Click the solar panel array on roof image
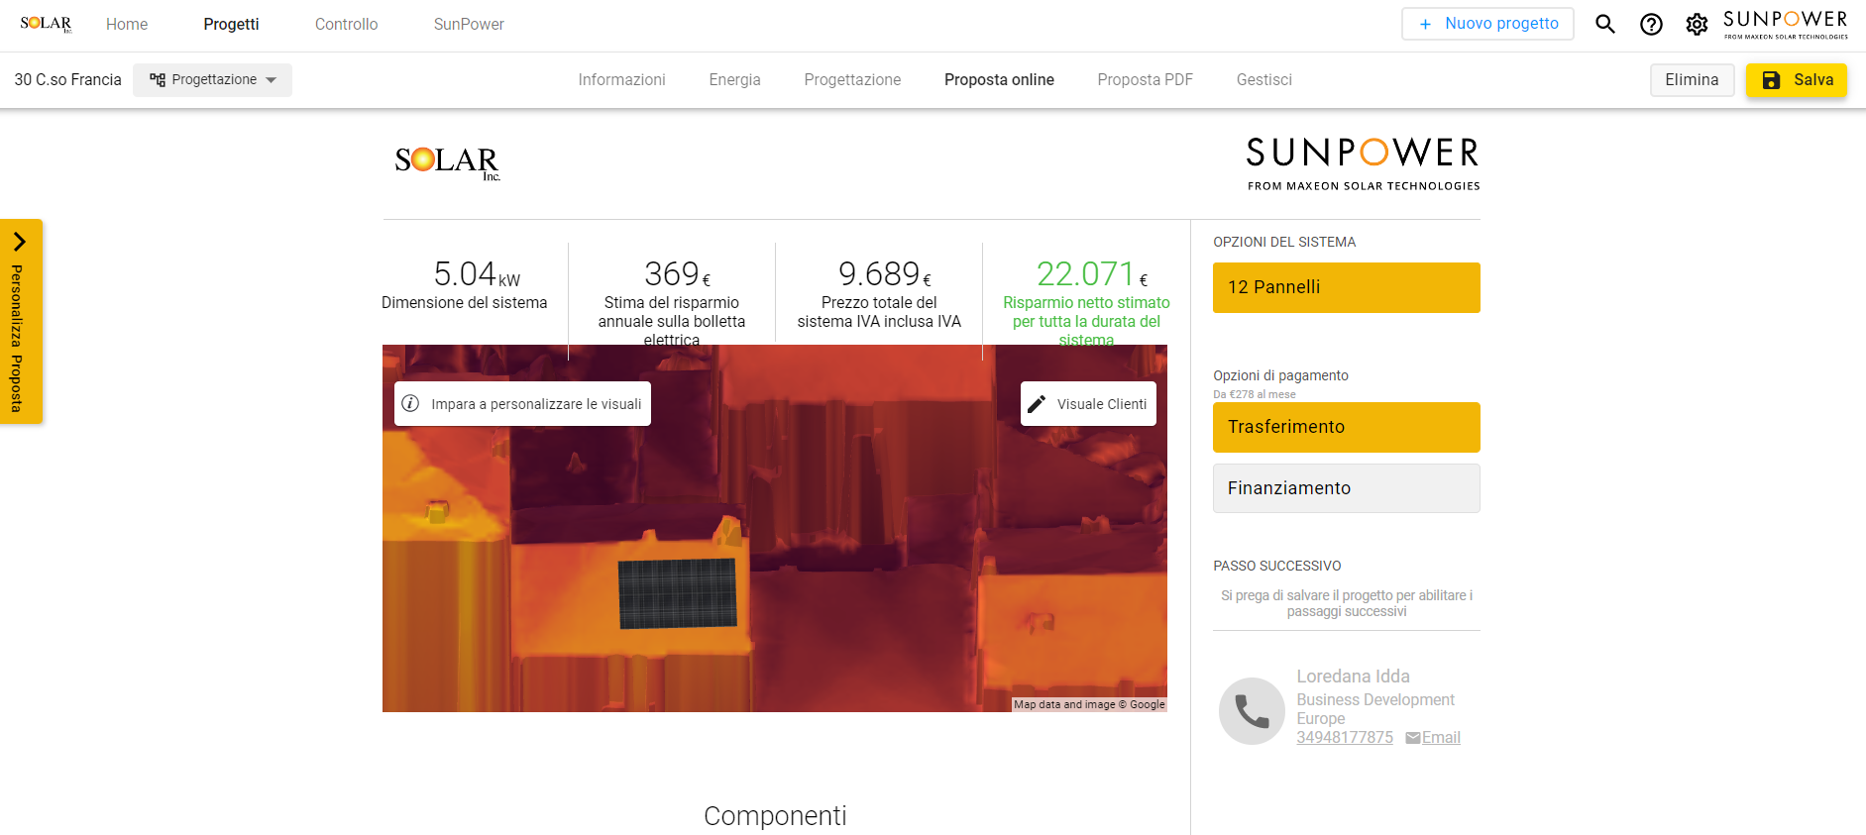Screen dimensions: 1866x835 [x=678, y=593]
